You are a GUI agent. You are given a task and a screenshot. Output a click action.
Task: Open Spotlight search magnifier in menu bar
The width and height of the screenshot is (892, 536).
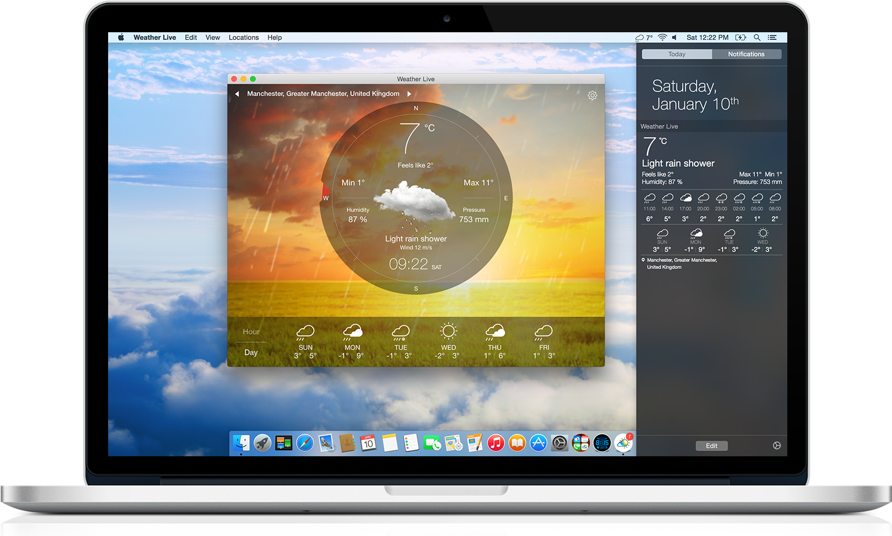(x=757, y=38)
